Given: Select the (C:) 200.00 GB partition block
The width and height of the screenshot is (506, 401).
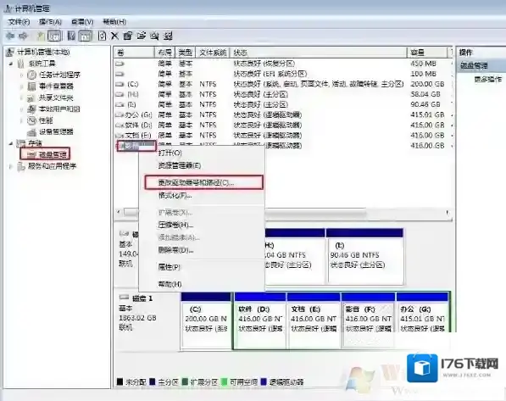Looking at the screenshot, I should [x=206, y=320].
